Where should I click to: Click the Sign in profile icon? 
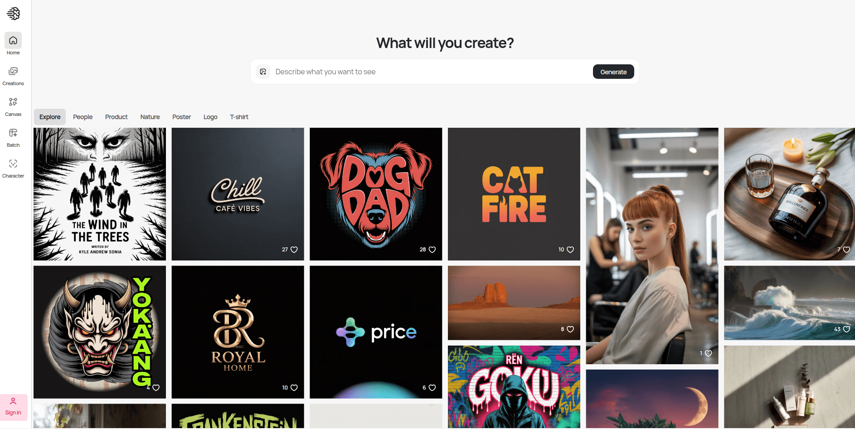[x=13, y=401]
